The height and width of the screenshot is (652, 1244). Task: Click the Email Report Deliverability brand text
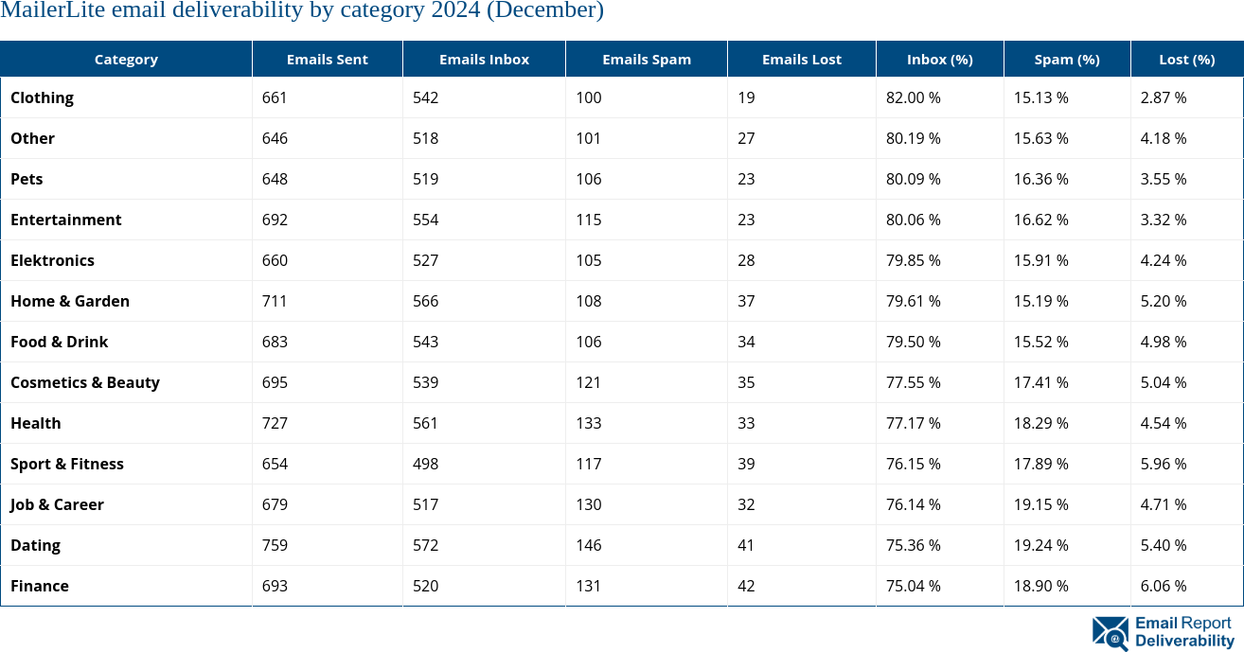point(1184,632)
